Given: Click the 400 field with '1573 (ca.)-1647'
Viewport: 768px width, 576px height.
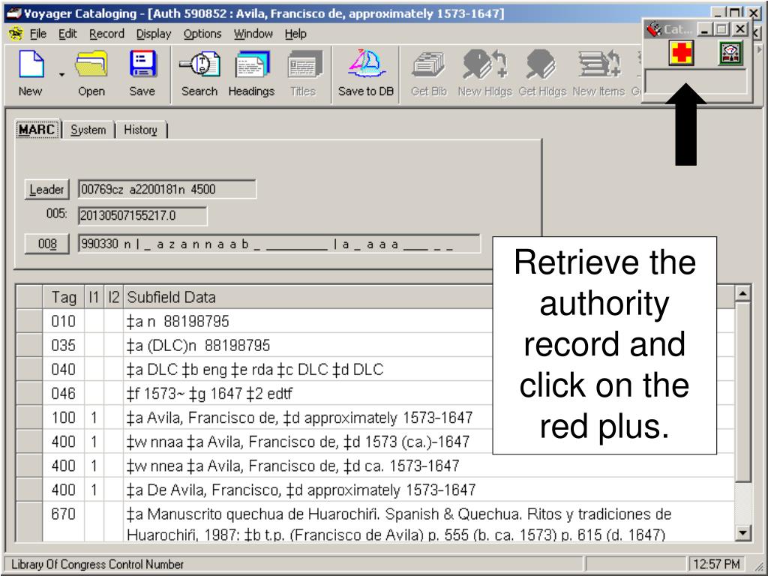Looking at the screenshot, I should pyautogui.click(x=298, y=442).
